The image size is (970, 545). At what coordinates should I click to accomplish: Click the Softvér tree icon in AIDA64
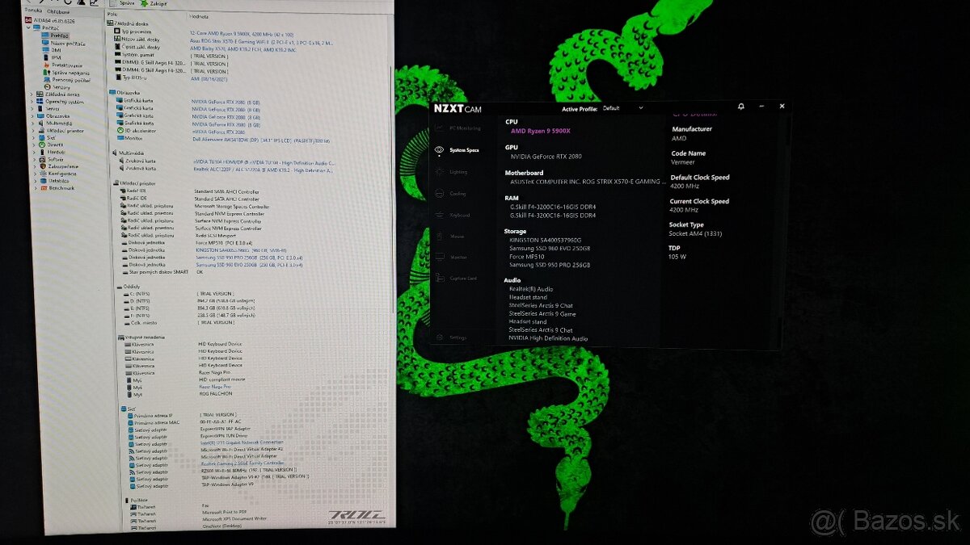(41, 159)
